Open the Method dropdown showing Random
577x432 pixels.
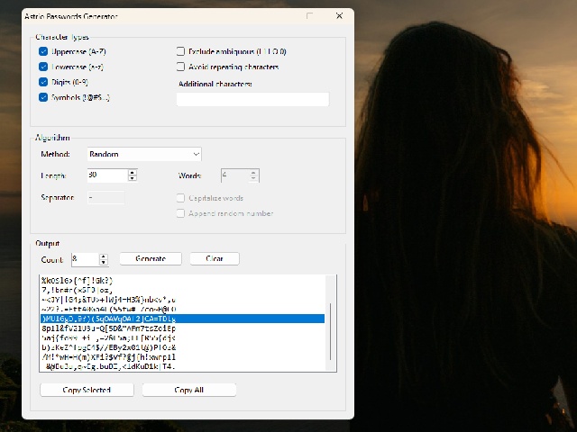144,154
